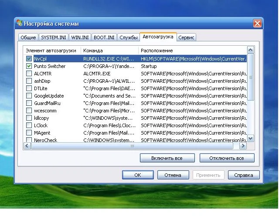279x223 pixels.
Task: Switch to the BOOT.INI tab
Action: click(x=104, y=37)
